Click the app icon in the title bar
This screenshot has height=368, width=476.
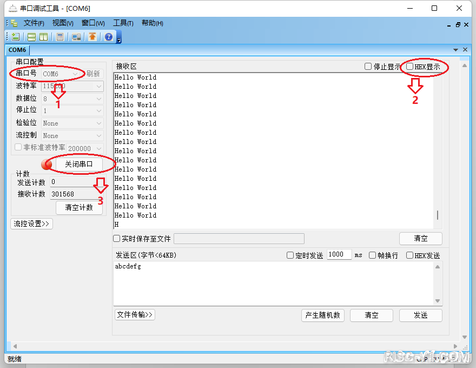[x=13, y=8]
